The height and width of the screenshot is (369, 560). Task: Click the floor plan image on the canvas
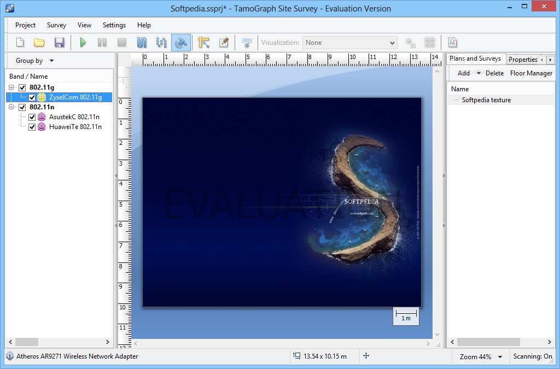tap(282, 202)
